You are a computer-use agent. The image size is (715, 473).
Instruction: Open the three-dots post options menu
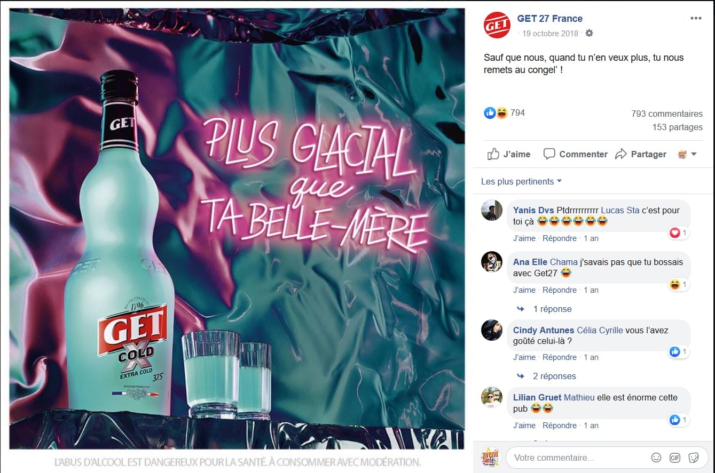click(696, 18)
